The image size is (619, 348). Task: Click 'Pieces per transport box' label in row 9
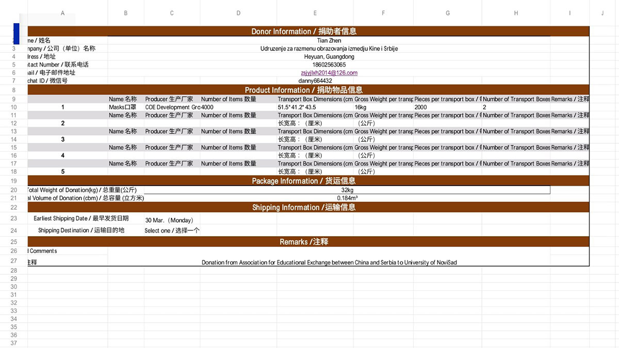tap(448, 99)
